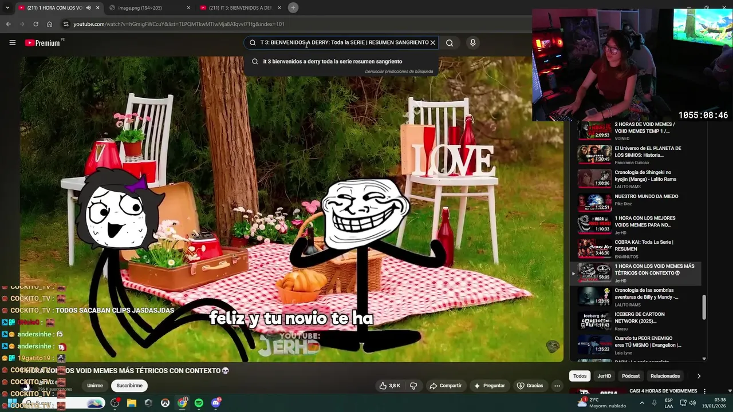
Task: Send thanks with the Gracias button
Action: pos(530,386)
